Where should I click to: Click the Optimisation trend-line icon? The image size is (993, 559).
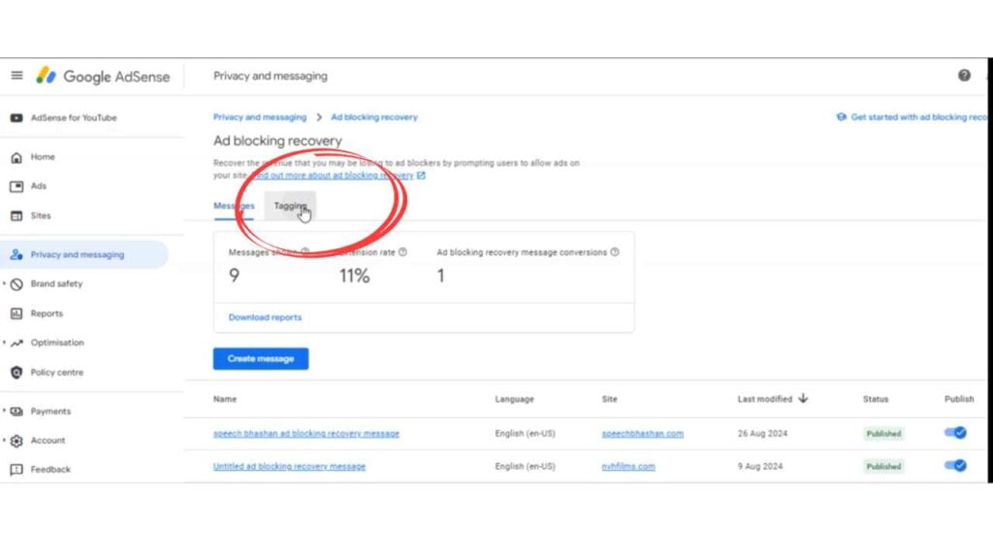point(16,343)
